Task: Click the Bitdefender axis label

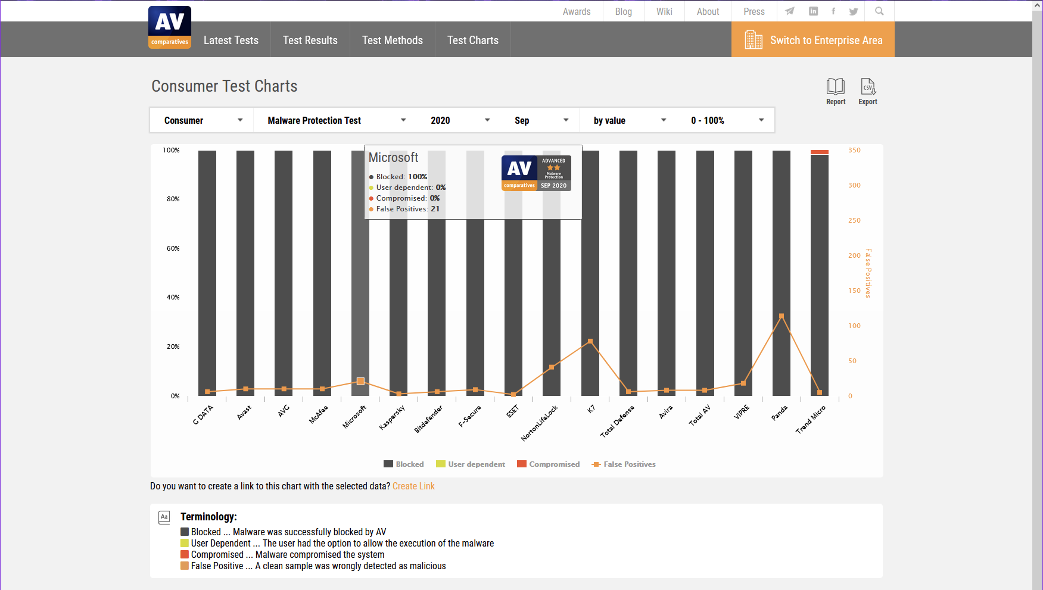Action: click(x=428, y=419)
